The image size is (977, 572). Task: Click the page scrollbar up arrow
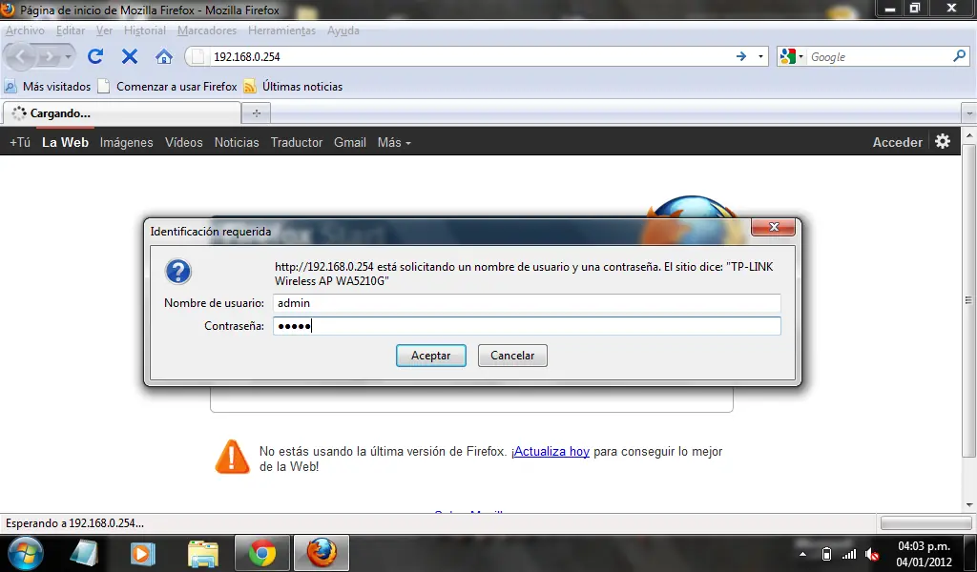pyautogui.click(x=969, y=135)
